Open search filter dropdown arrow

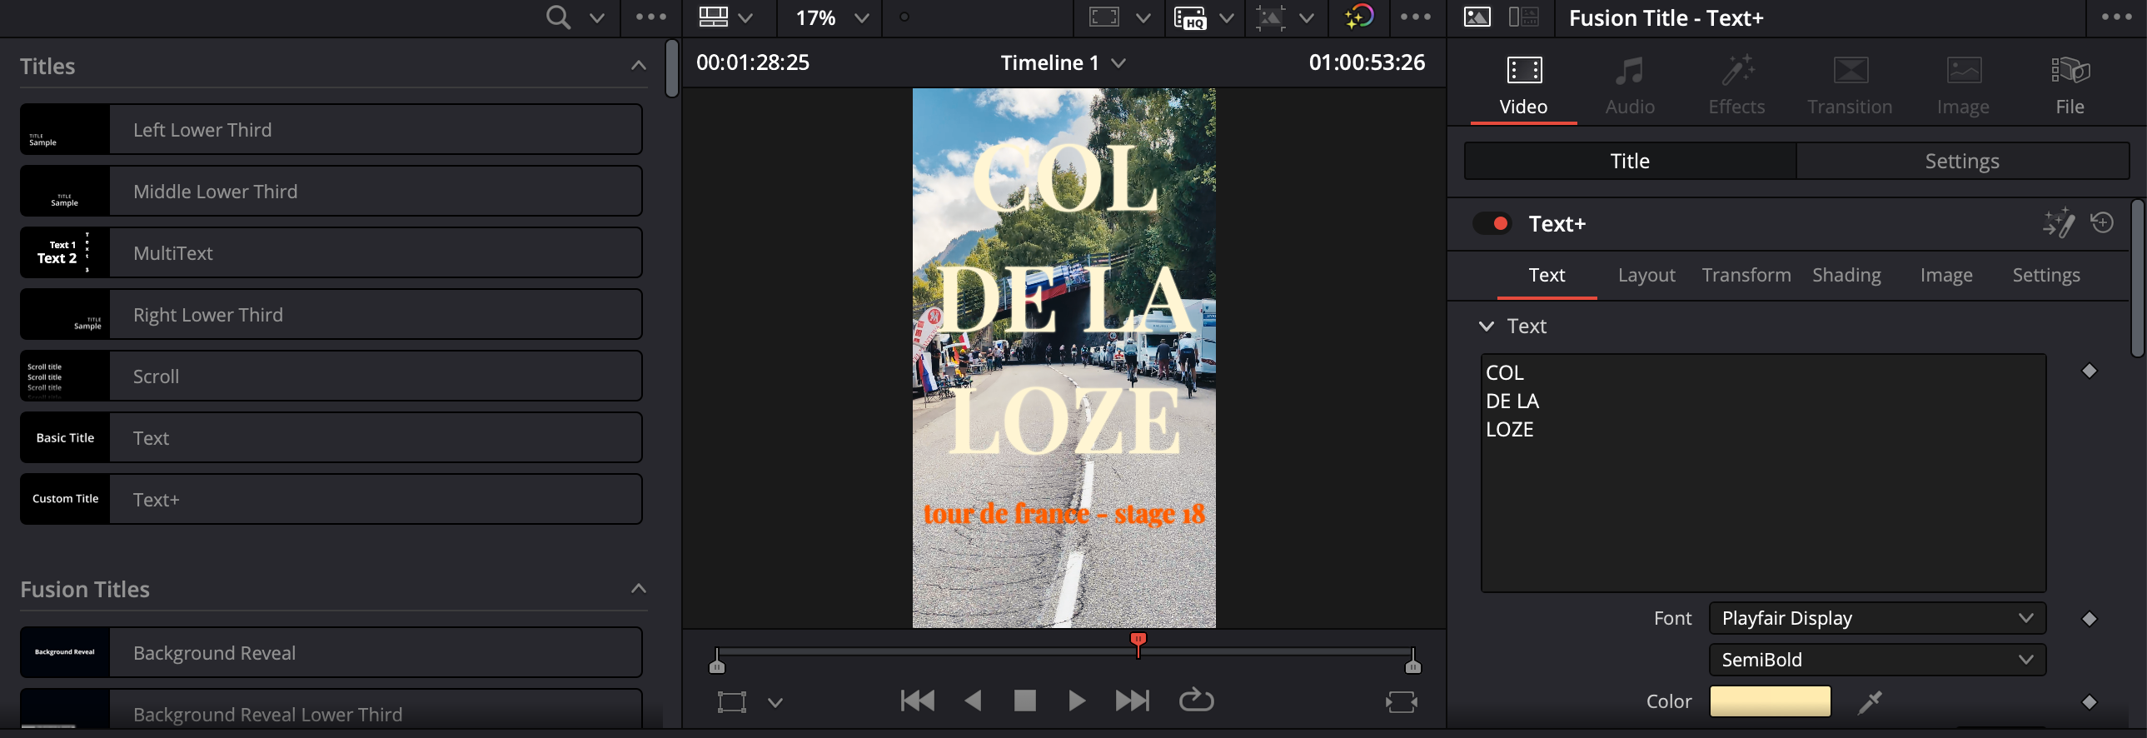(x=597, y=17)
